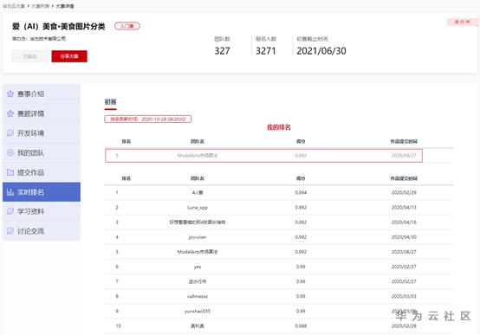The image size is (480, 335).
Task: Click the 我的团队 sidebar icon
Action: [10, 152]
